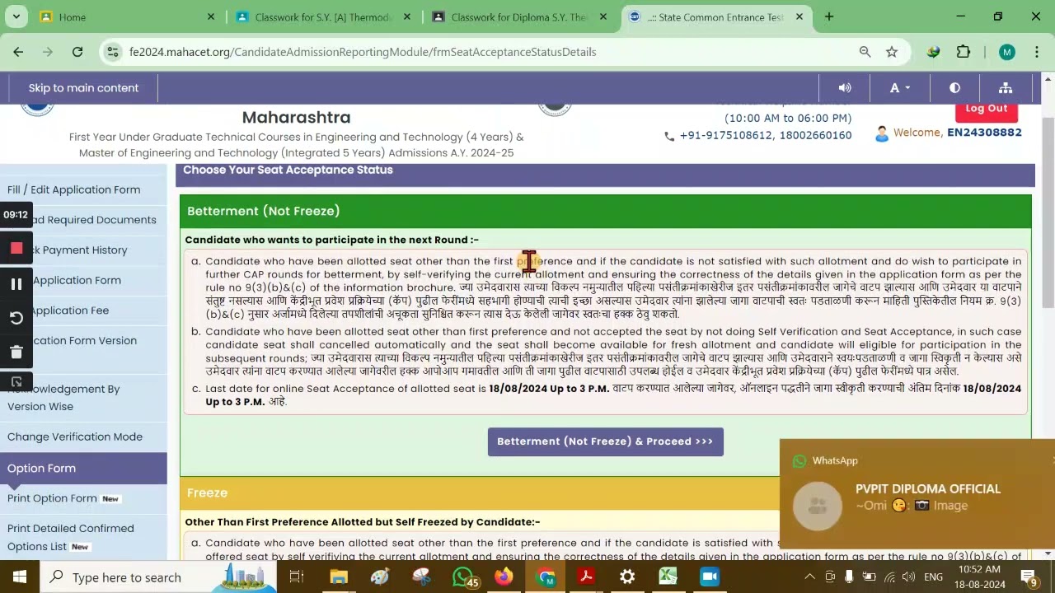Open the Windows Start menu
Viewport: 1055px width, 593px height.
point(20,577)
